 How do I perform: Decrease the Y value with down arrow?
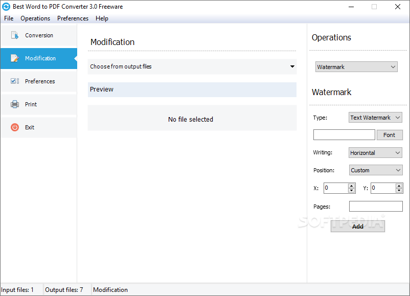399,191
